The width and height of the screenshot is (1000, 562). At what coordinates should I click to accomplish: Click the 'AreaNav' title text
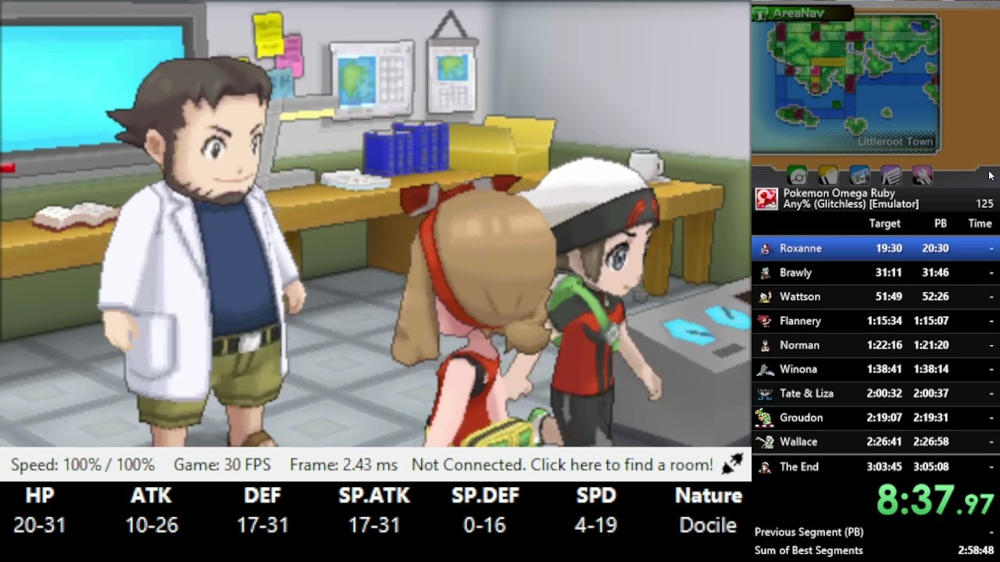(x=798, y=12)
